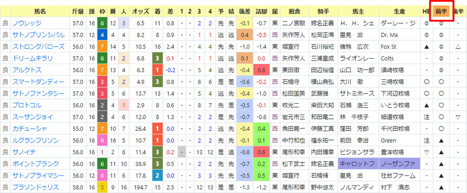This screenshot has width=467, height=193.
Task: Open the horse link ノウレッジ
Action: [27, 23]
